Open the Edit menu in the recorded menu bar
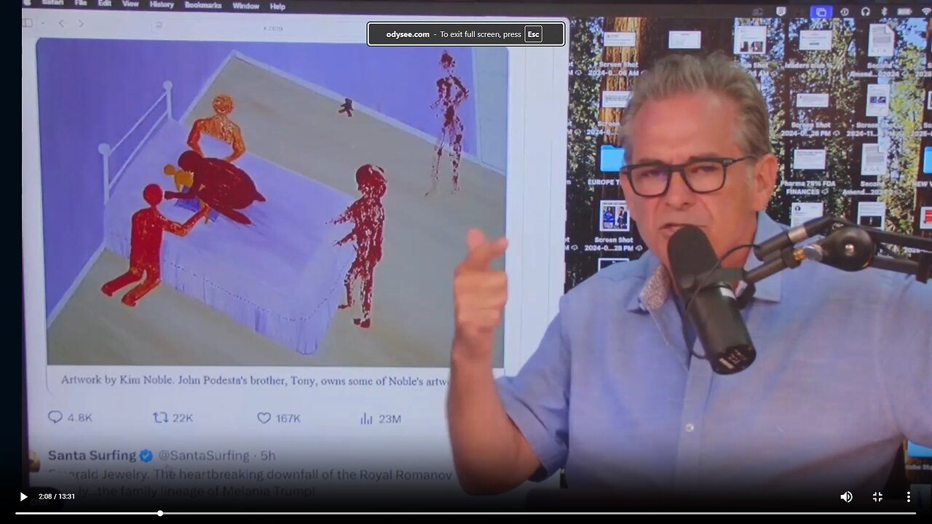 coord(105,4)
